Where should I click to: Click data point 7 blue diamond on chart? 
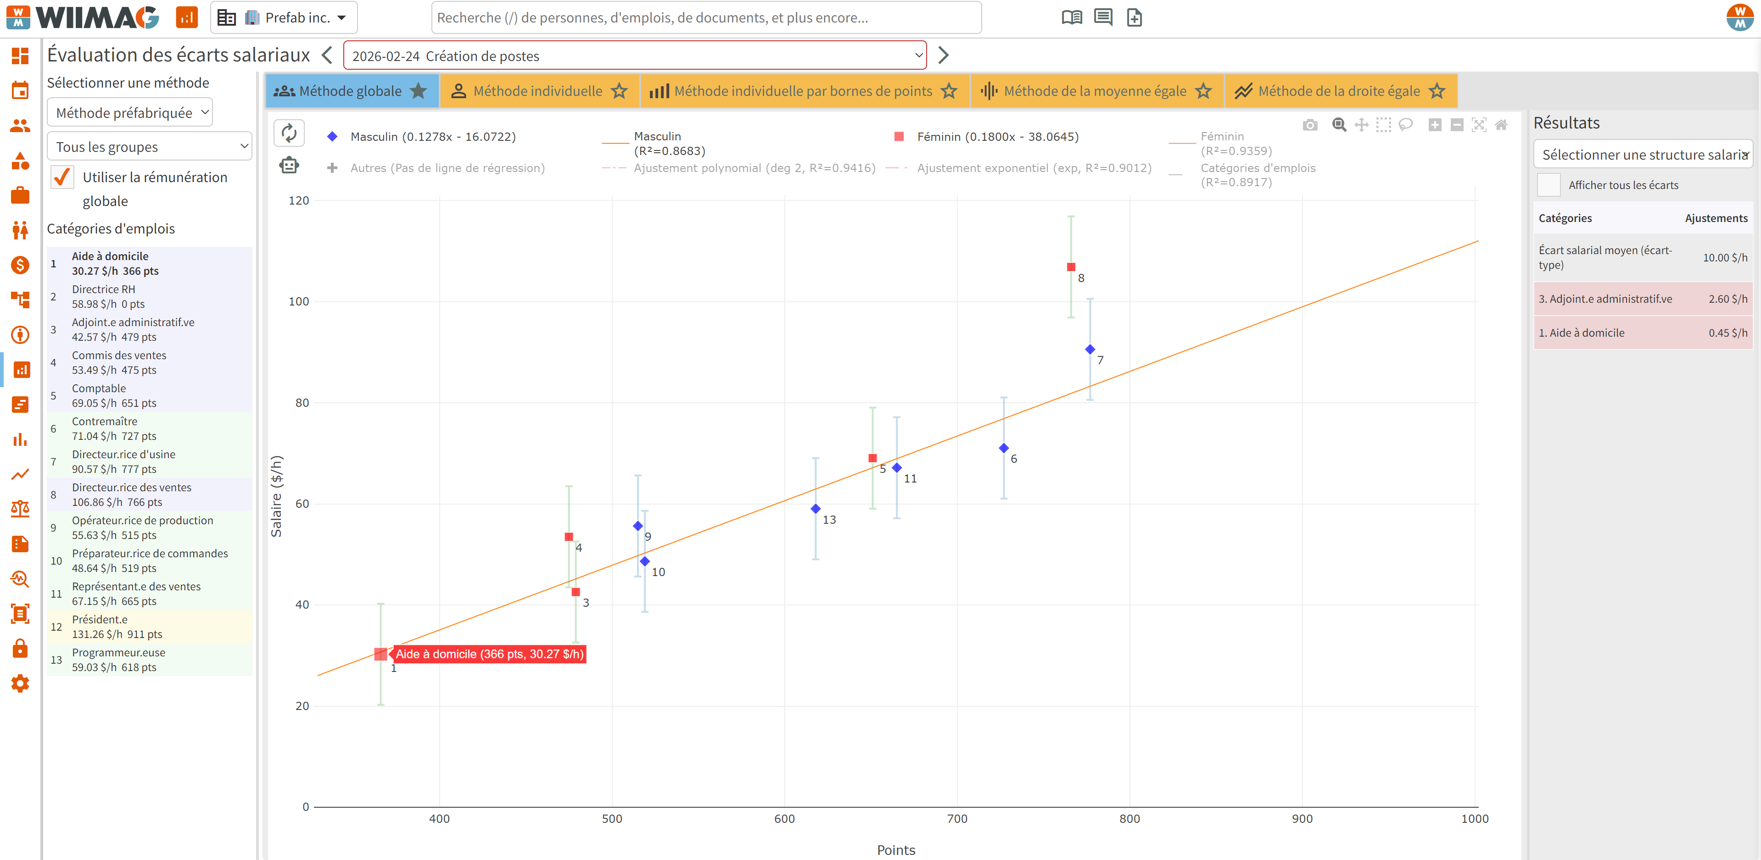click(x=1090, y=349)
